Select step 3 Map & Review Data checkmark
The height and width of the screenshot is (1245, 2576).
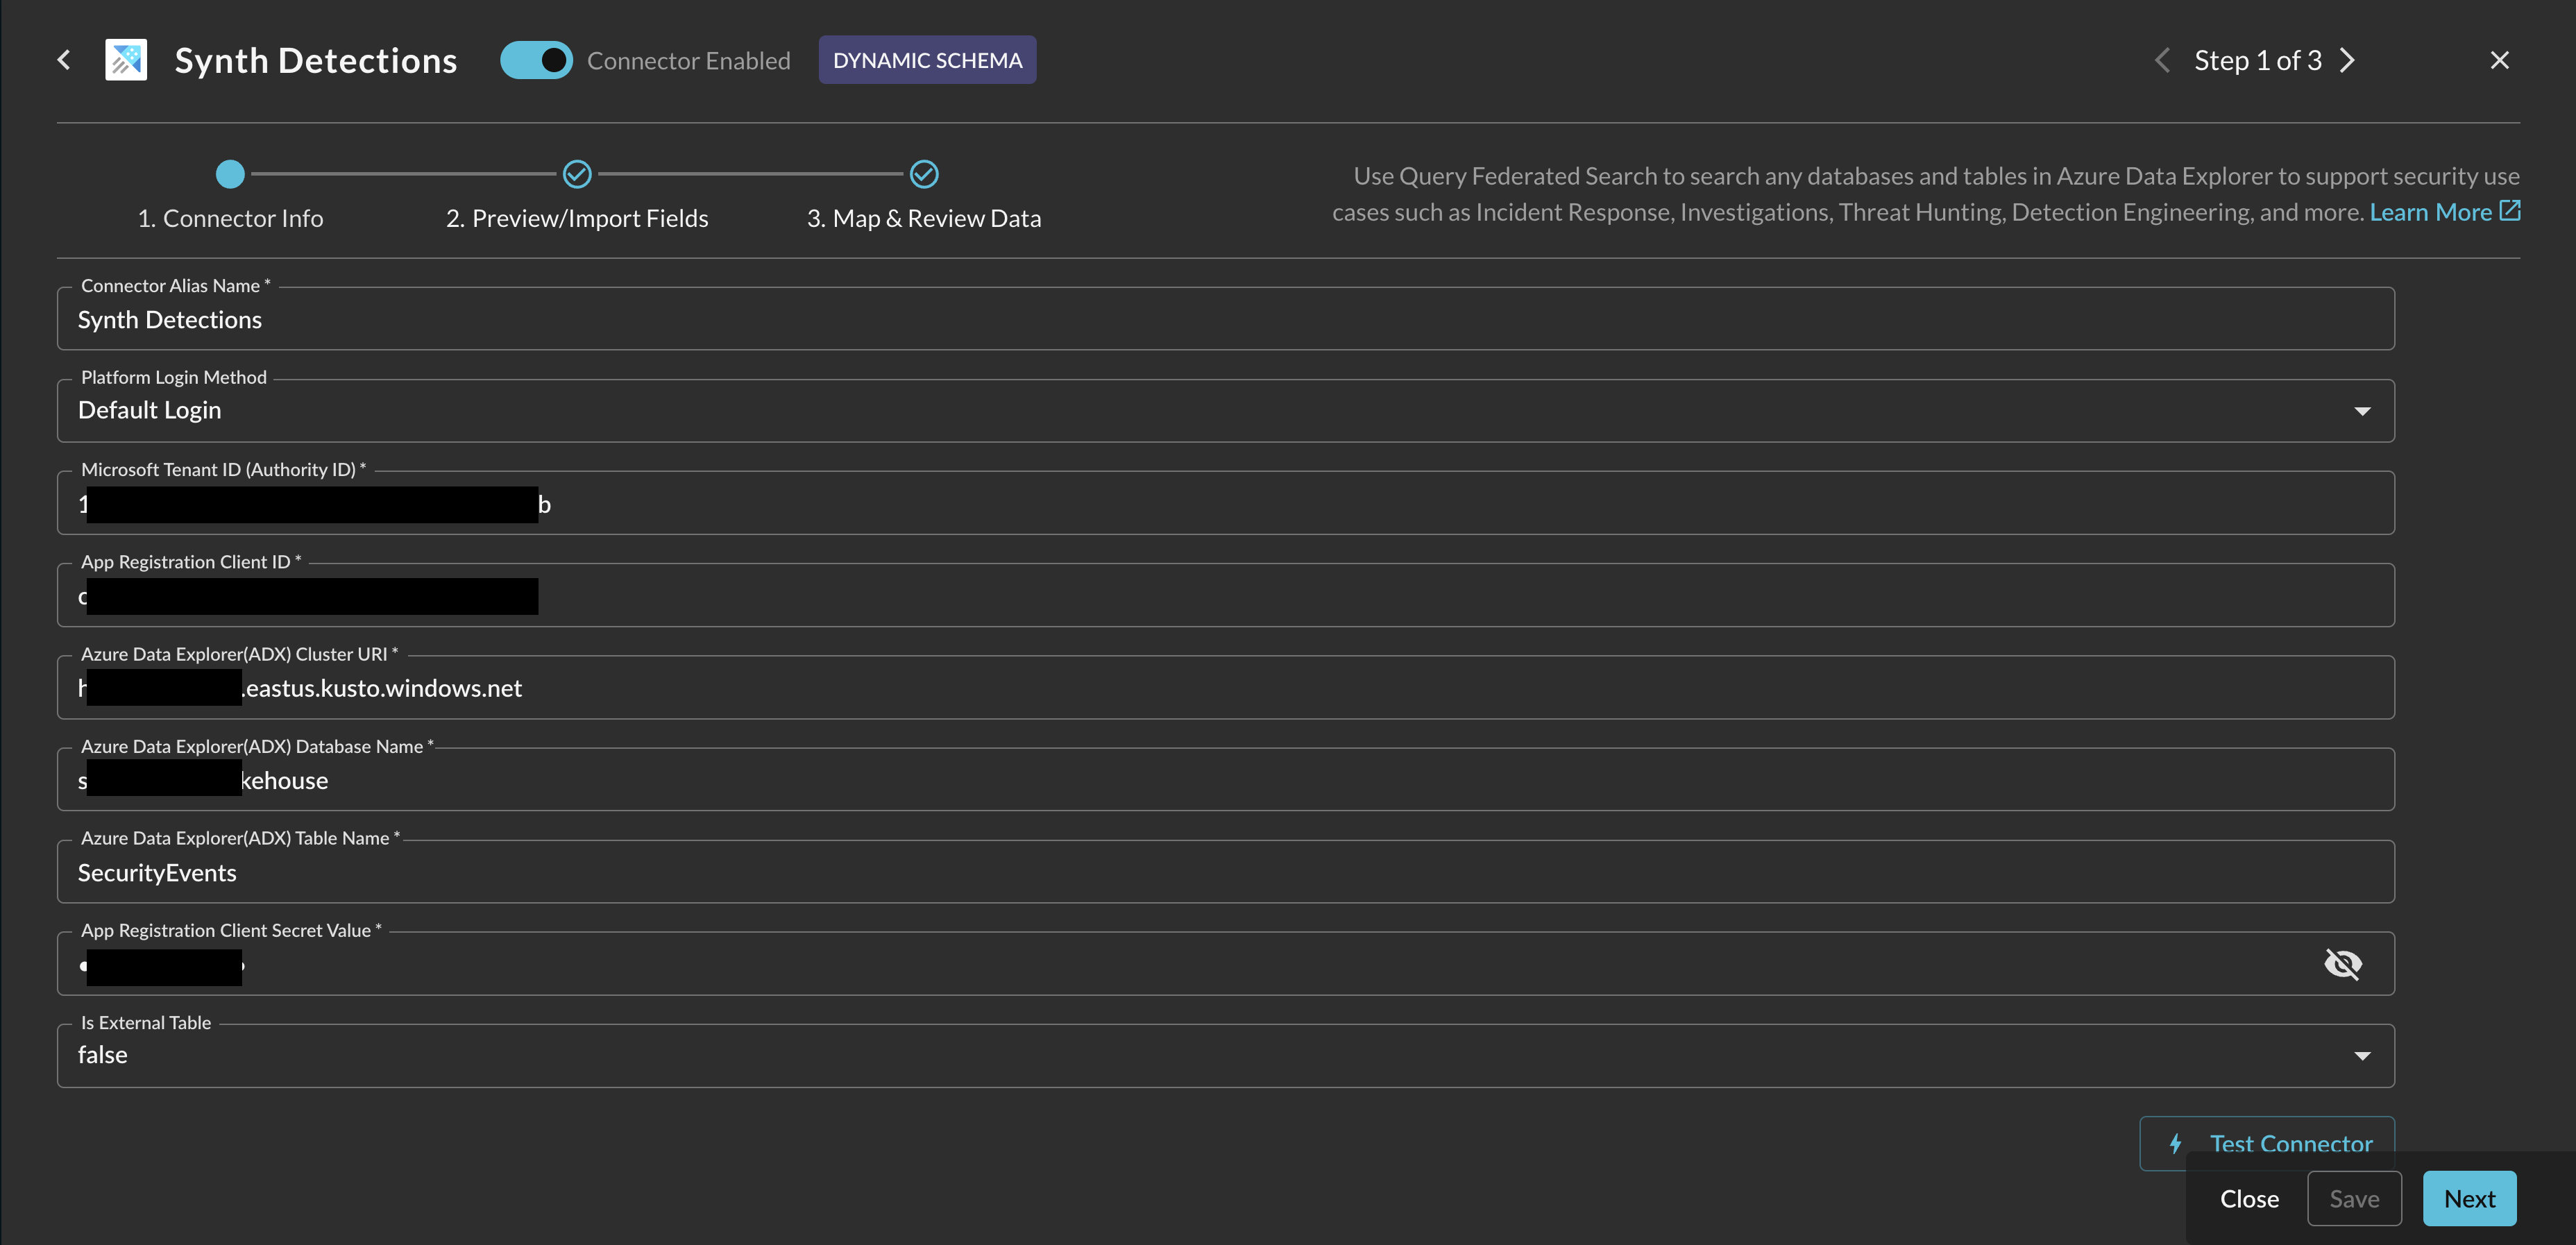click(924, 174)
